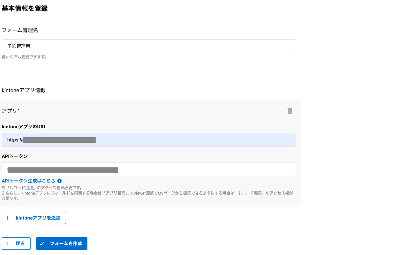The image size is (396, 255).
Task: Click the kintoneアプリを追加 button
Action: pyautogui.click(x=34, y=218)
